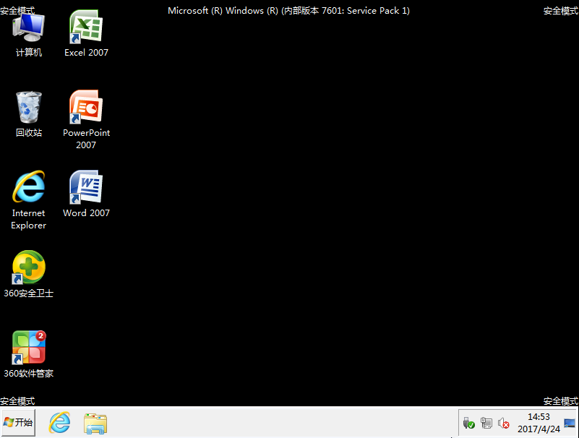Click the muted volume tray icon

coord(504,423)
